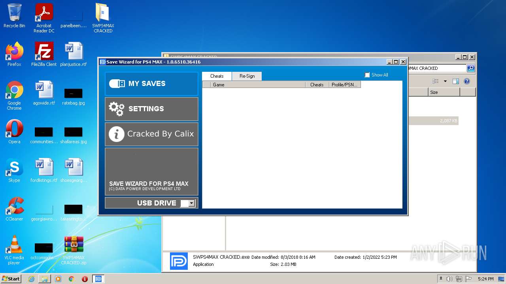The image size is (506, 284).
Task: Open the volume tray icon
Action: (x=449, y=279)
